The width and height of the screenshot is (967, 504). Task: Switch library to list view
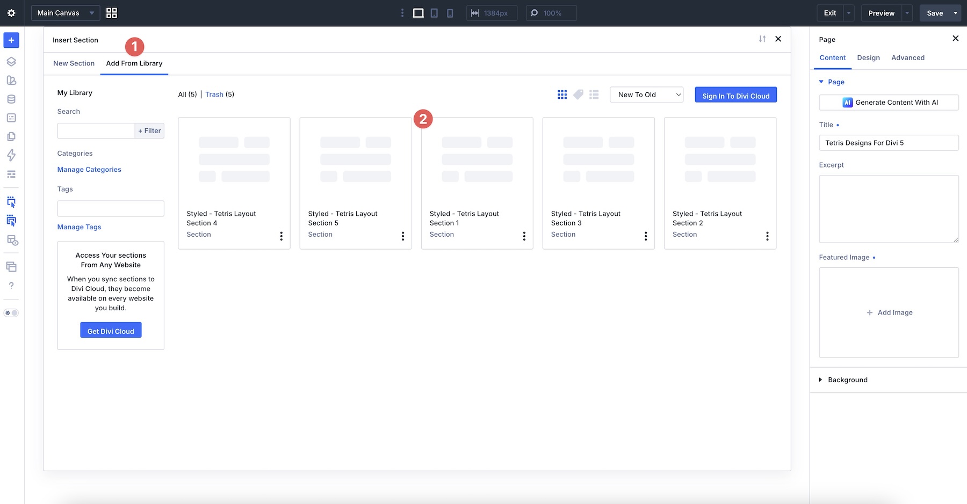tap(594, 94)
